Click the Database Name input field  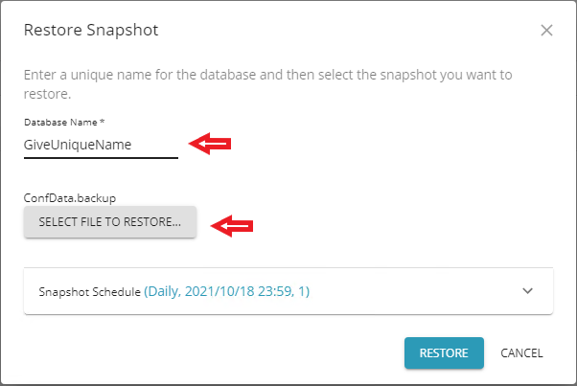(101, 145)
